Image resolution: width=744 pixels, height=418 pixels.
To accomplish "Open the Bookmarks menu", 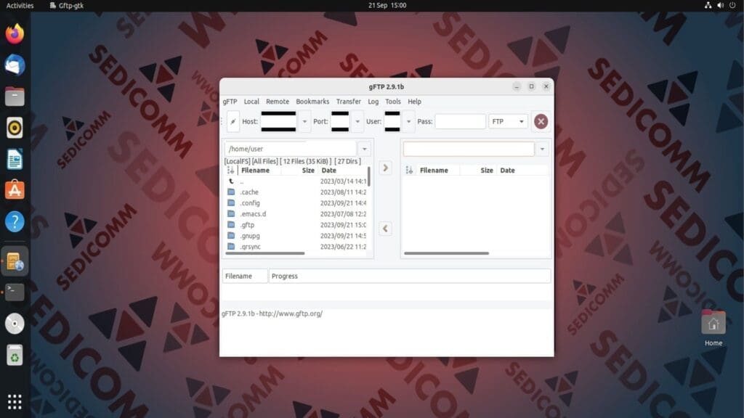I will pyautogui.click(x=312, y=102).
